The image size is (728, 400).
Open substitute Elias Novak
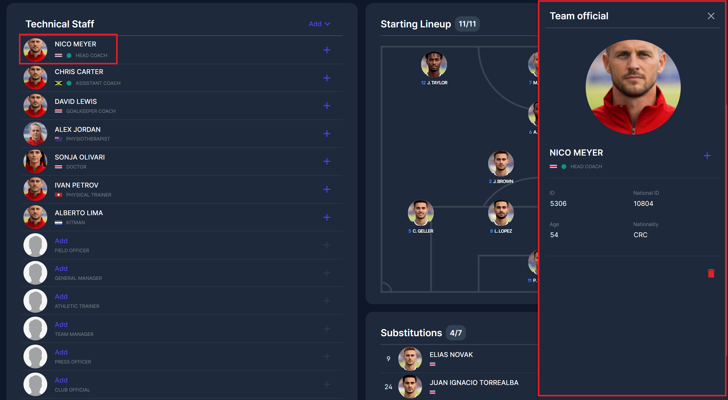(x=451, y=355)
